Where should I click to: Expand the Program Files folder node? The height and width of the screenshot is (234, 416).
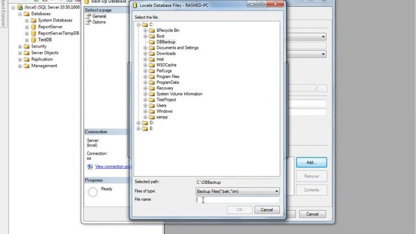(x=146, y=77)
